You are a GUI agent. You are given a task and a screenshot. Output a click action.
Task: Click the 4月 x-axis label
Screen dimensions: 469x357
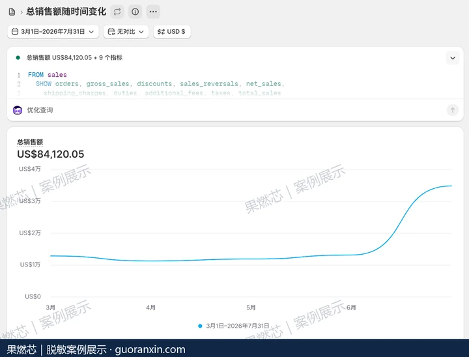point(150,307)
